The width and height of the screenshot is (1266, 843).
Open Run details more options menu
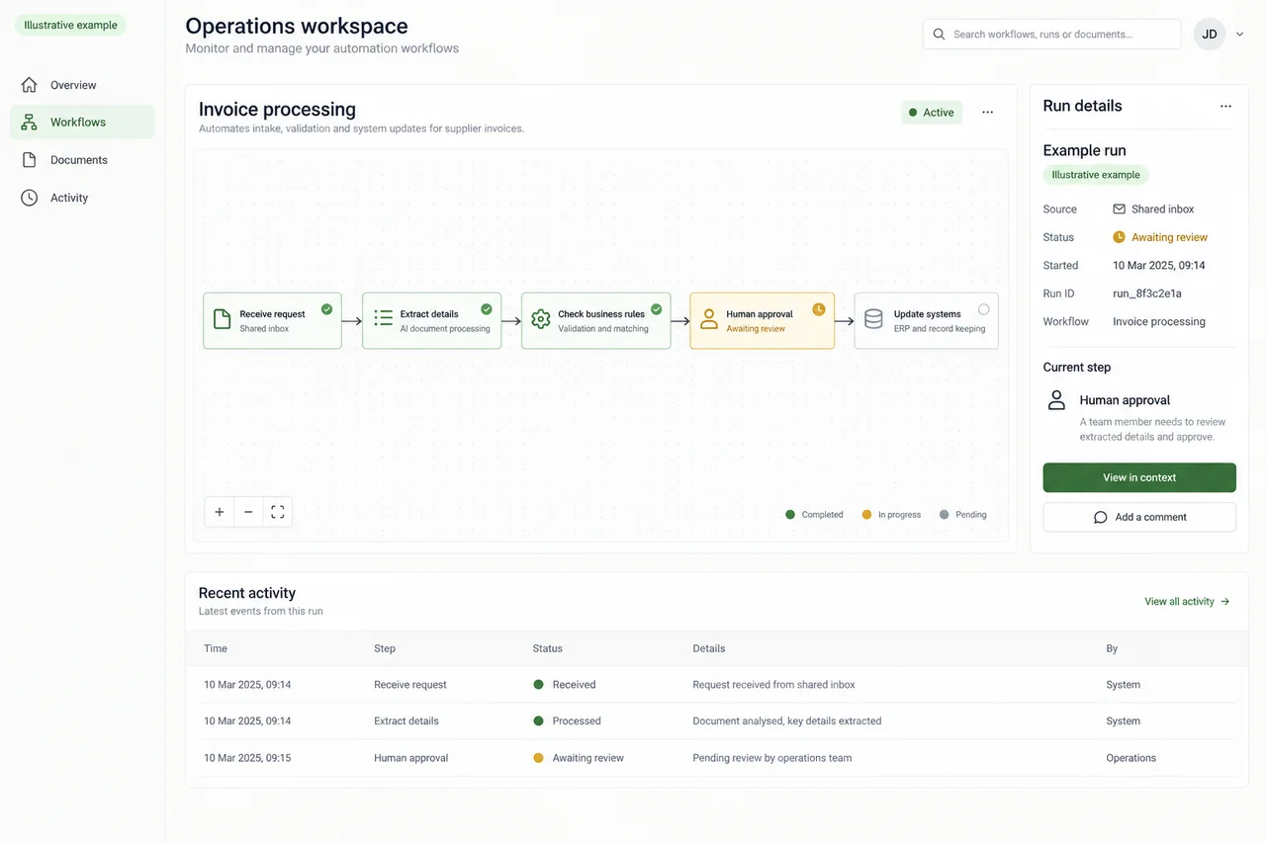click(1225, 106)
